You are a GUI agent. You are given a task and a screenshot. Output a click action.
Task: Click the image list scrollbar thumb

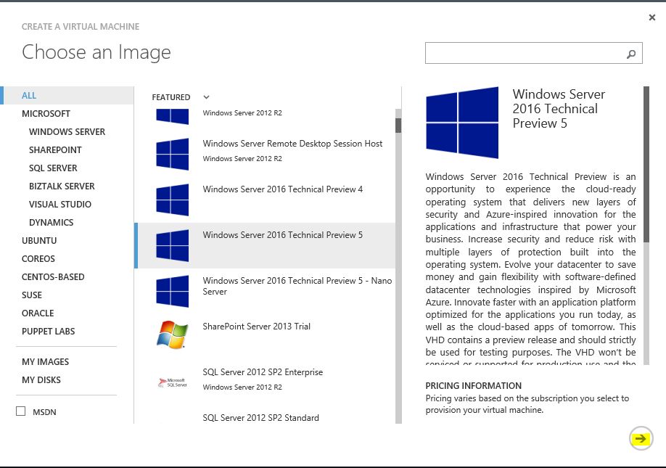(398, 126)
